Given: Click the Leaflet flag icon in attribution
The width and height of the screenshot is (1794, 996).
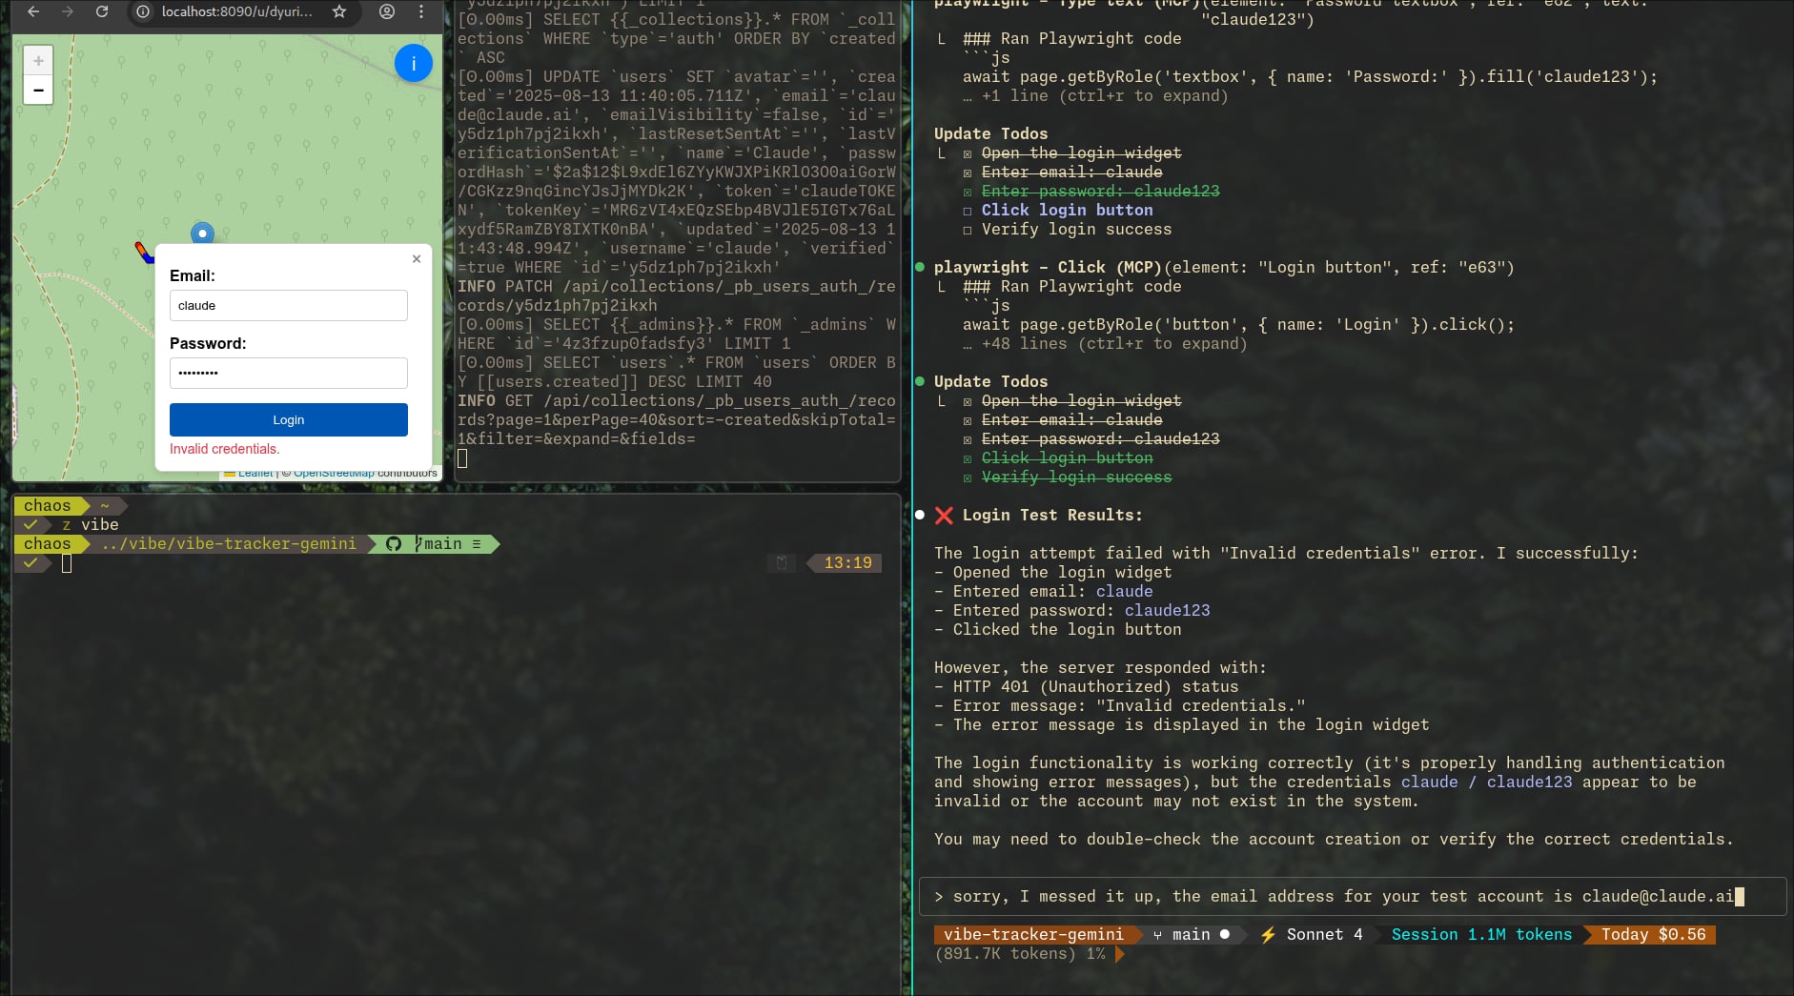Looking at the screenshot, I should coord(230,474).
